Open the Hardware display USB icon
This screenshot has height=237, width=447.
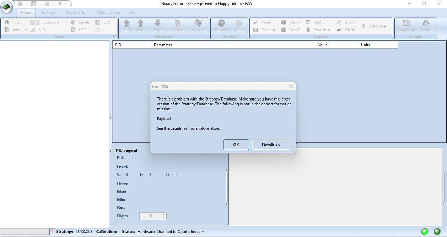[x=363, y=26]
